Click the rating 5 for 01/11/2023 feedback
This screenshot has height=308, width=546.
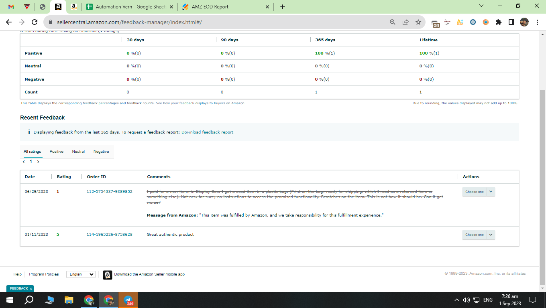point(58,235)
